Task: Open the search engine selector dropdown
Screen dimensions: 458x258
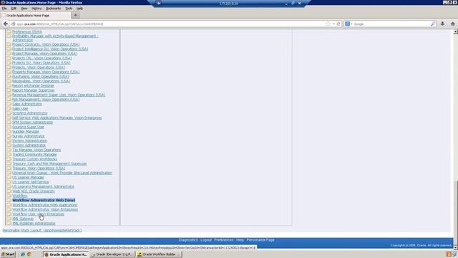Action: pyautogui.click(x=349, y=24)
